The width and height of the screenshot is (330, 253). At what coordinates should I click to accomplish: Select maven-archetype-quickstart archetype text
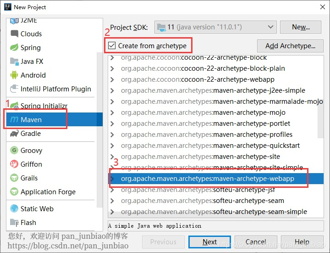(210, 146)
